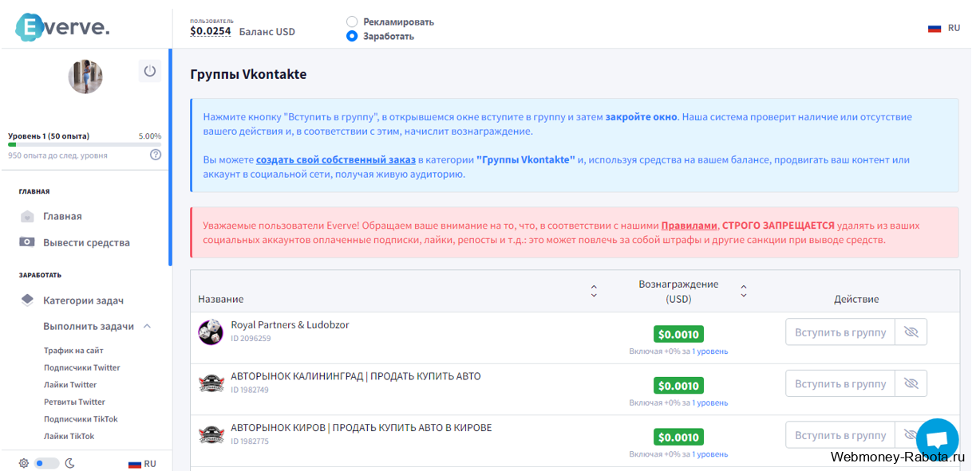Open the Категории задач menu item
Image resolution: width=972 pixels, height=471 pixels.
83,300
